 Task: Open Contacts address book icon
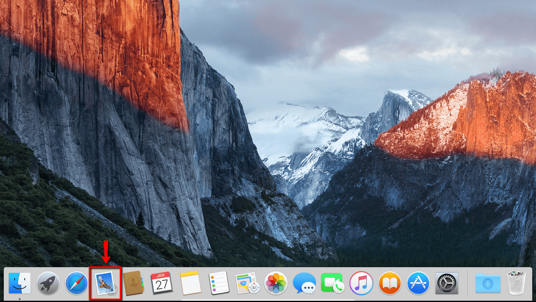(x=134, y=283)
